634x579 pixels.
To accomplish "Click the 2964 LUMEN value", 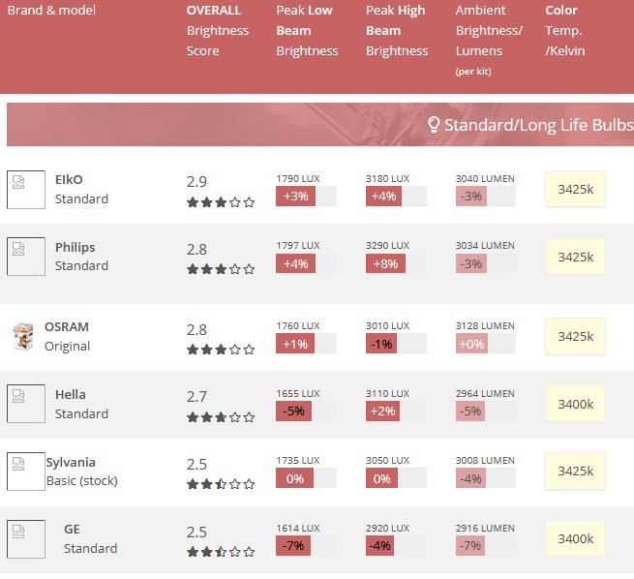I will [x=485, y=394].
